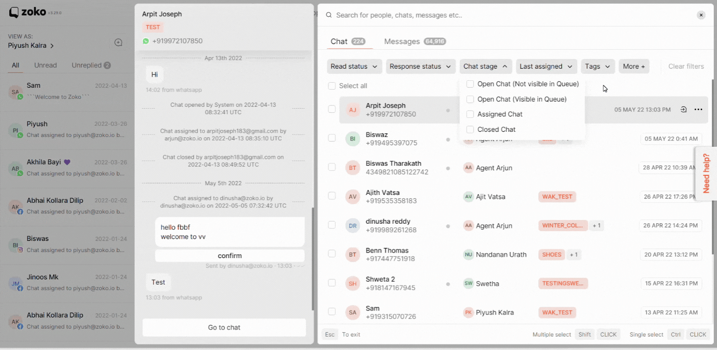Viewport: 717px width, 350px height.
Task: Click the new chat plus icon
Action: [x=118, y=43]
